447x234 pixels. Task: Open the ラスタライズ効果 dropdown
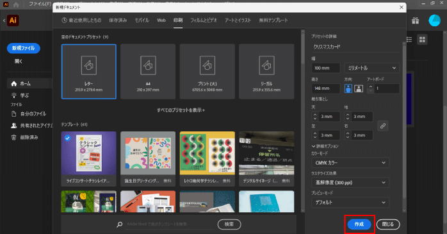coord(350,183)
